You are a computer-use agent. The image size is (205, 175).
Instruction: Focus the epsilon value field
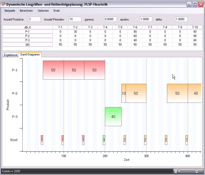146,20
